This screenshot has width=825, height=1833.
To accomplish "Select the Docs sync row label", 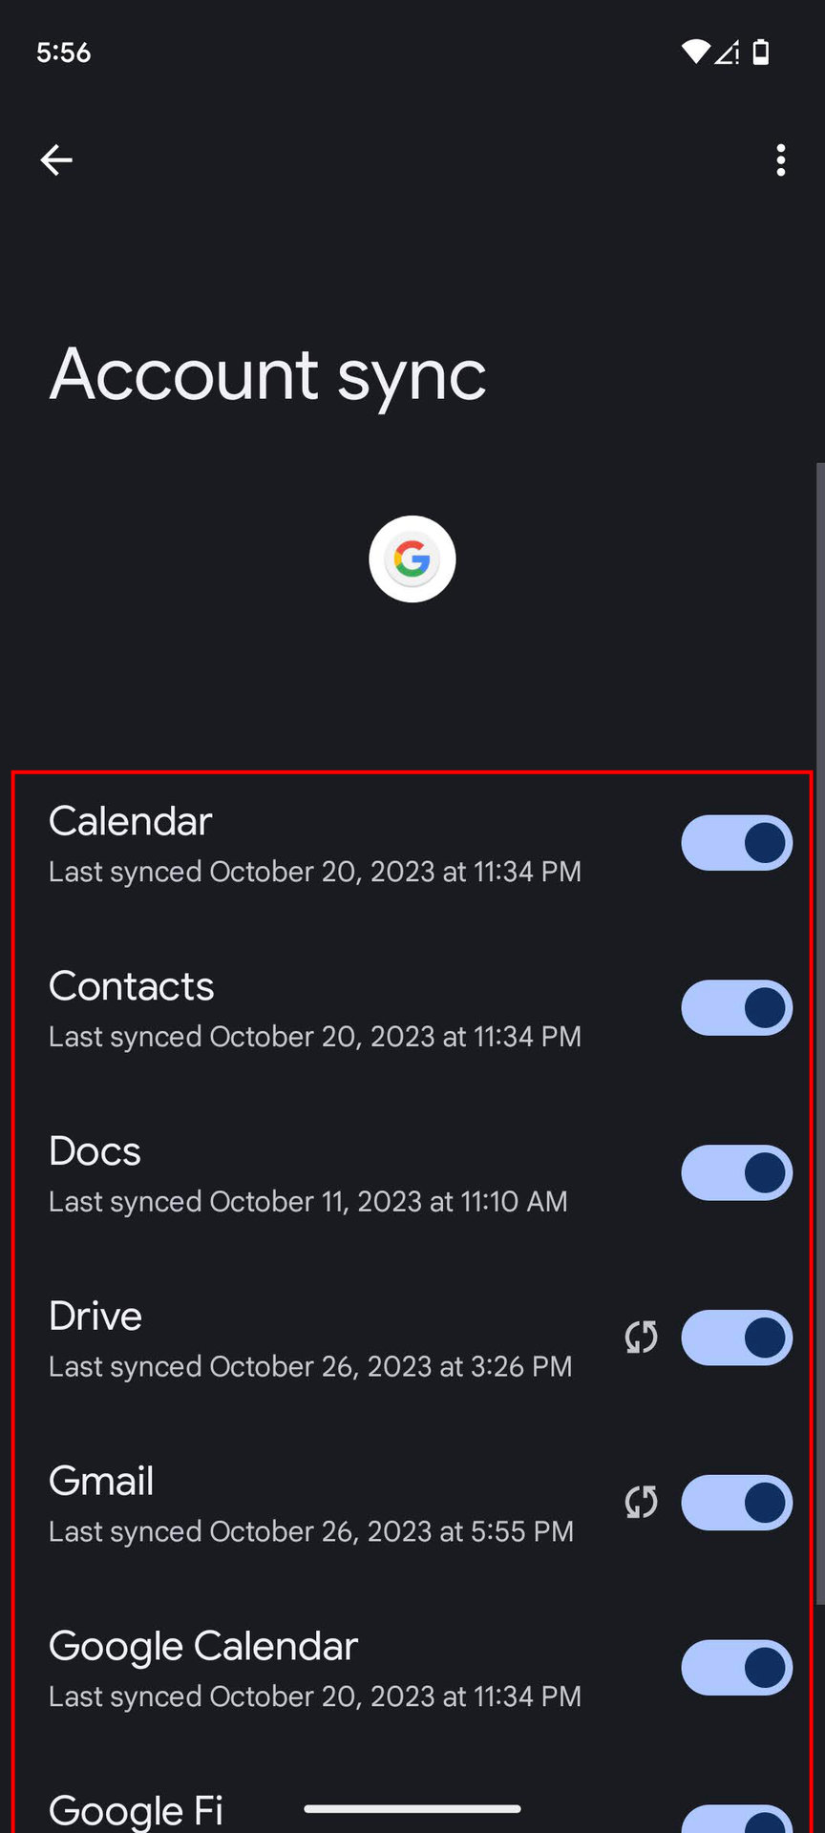I will pyautogui.click(x=95, y=1151).
